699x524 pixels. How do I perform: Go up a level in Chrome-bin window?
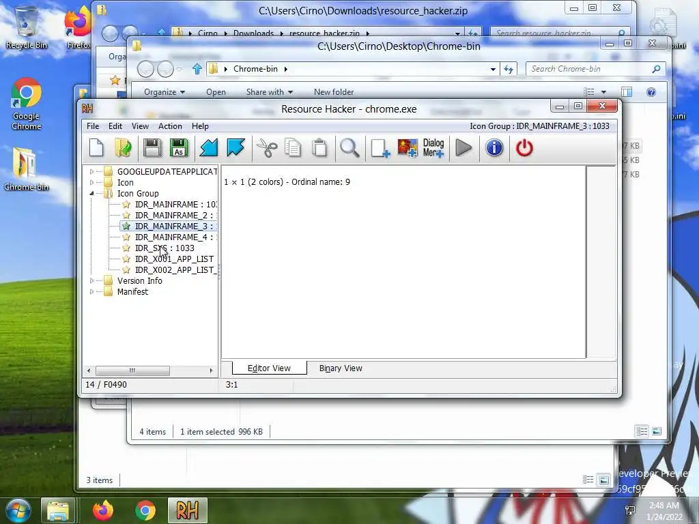click(x=197, y=69)
